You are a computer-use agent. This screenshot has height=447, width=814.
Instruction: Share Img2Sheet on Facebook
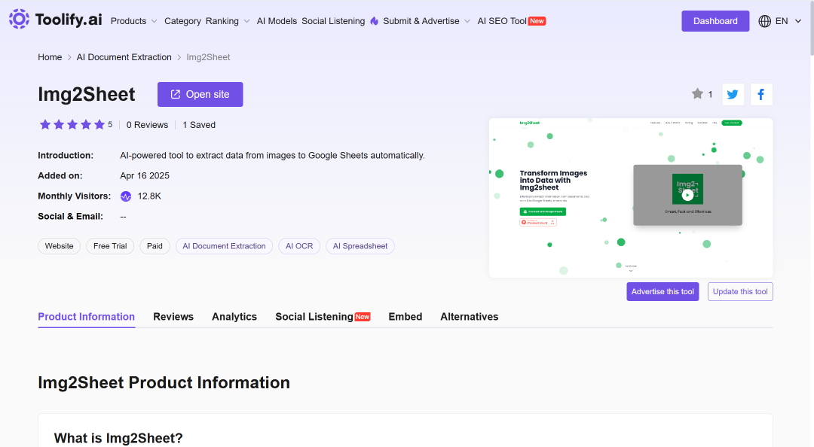[x=761, y=94]
